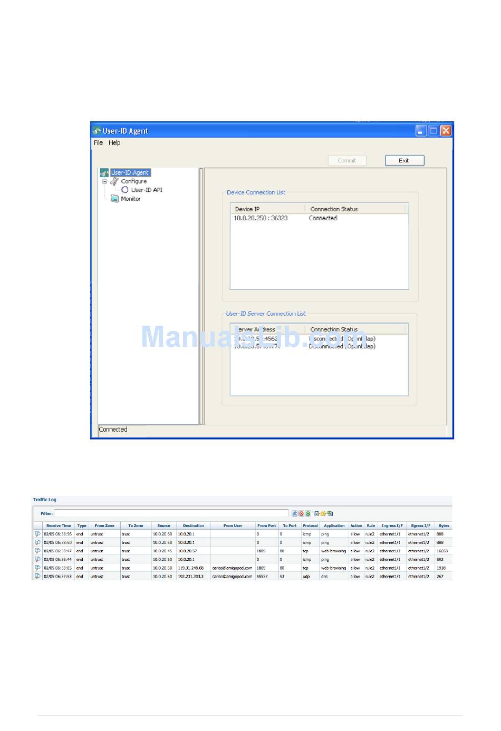
Task: Open the File menu
Action: pyautogui.click(x=98, y=143)
